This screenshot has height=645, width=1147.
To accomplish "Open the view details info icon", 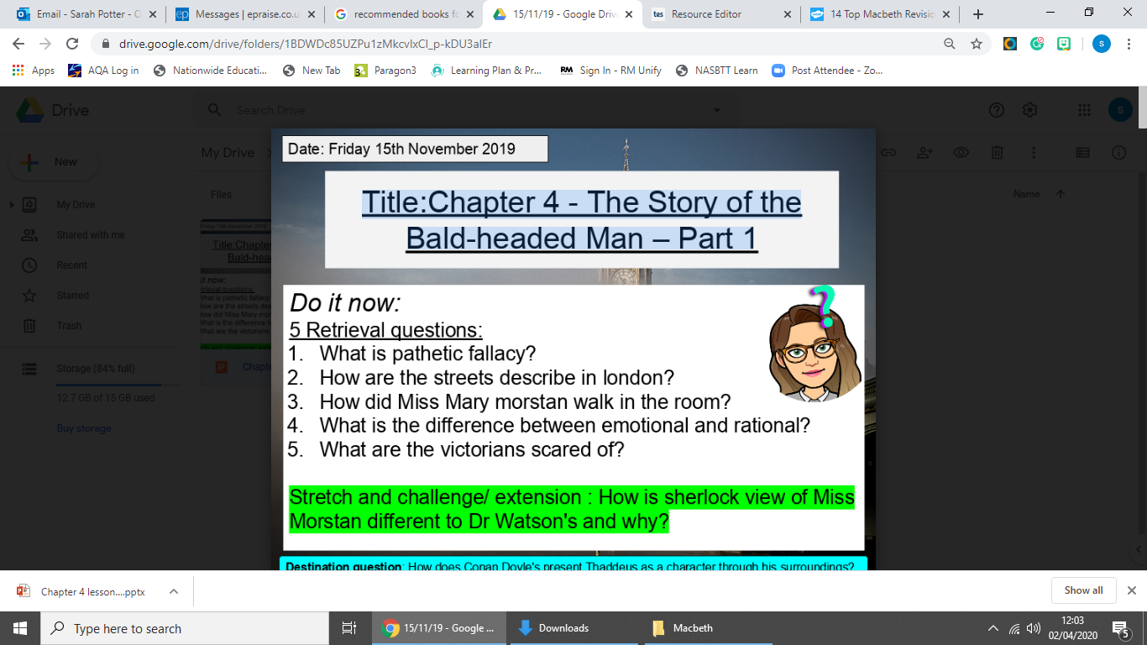I will 1119,153.
